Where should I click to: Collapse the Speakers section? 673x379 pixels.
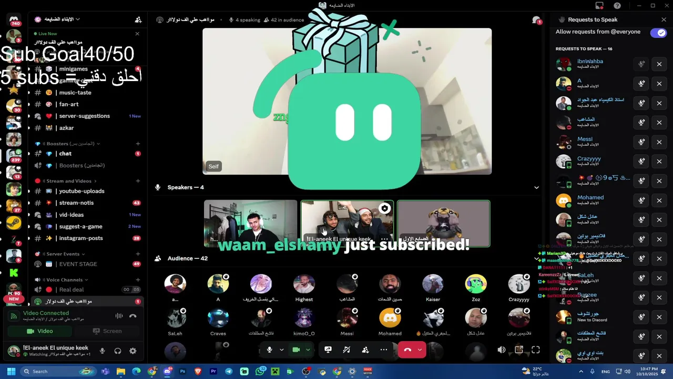tap(536, 187)
